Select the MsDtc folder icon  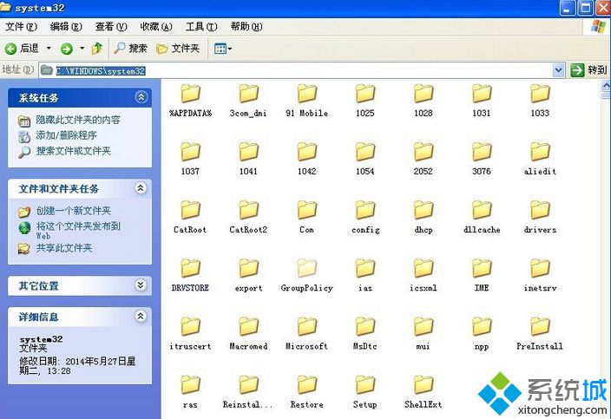[365, 326]
